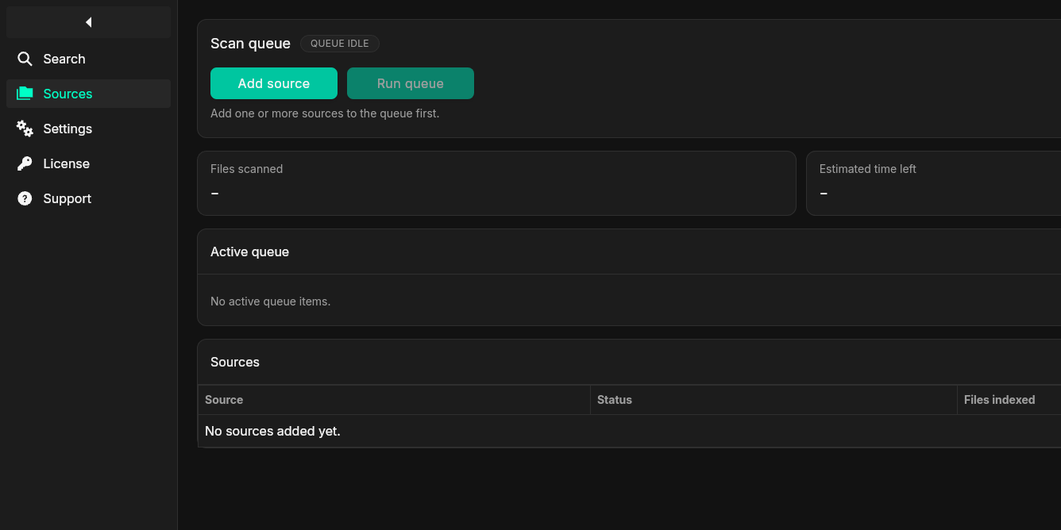Click the License key icon

tap(25, 163)
